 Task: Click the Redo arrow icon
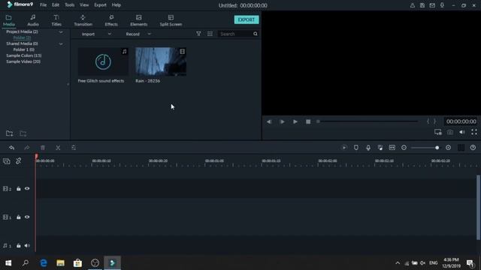click(x=27, y=148)
